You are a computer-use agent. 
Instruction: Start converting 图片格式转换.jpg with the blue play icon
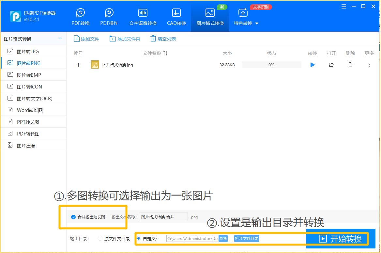(312, 65)
